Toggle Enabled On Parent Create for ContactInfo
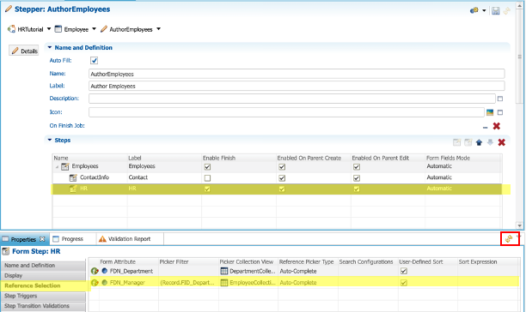Image resolution: width=526 pixels, height=312 pixels. tap(282, 178)
